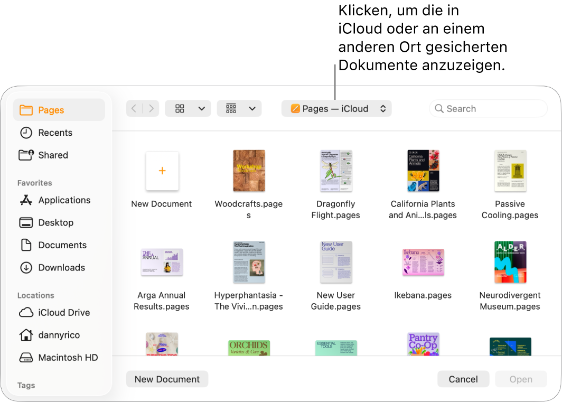Click the Dragonfly Flight.pages file name
This screenshot has width=562, height=402.
point(336,209)
